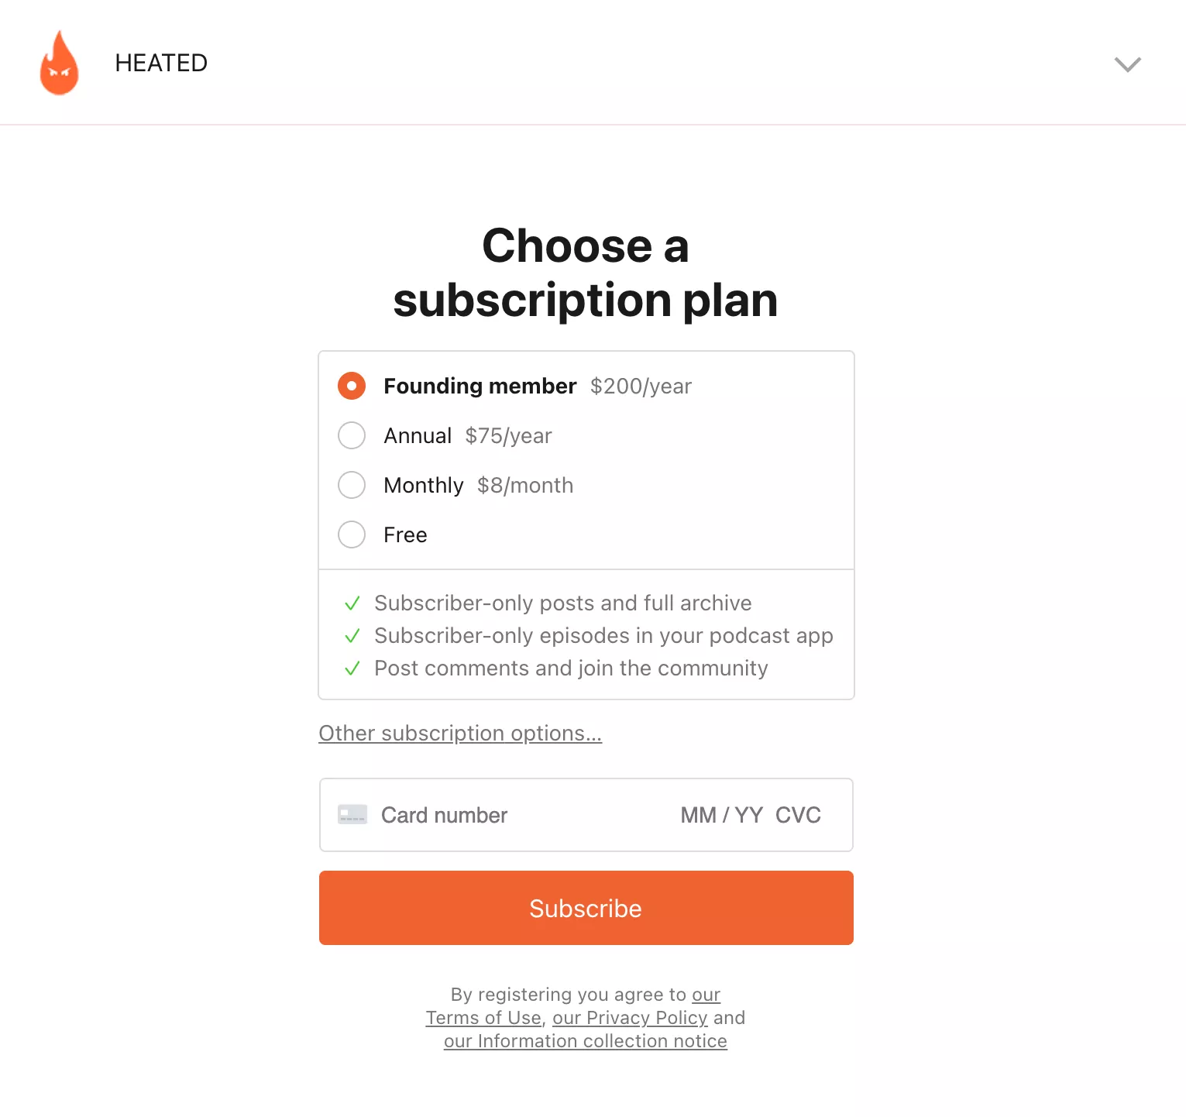Click the HEATED flame logo icon
This screenshot has height=1117, width=1186.
[60, 63]
